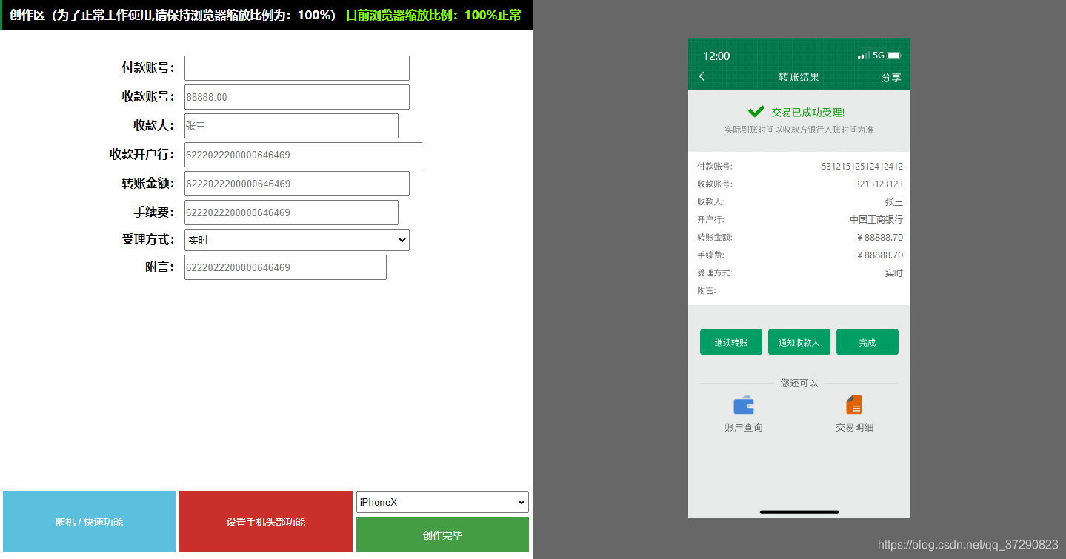The width and height of the screenshot is (1066, 559).
Task: Click the battery icon in phone status bar
Action: coord(894,56)
